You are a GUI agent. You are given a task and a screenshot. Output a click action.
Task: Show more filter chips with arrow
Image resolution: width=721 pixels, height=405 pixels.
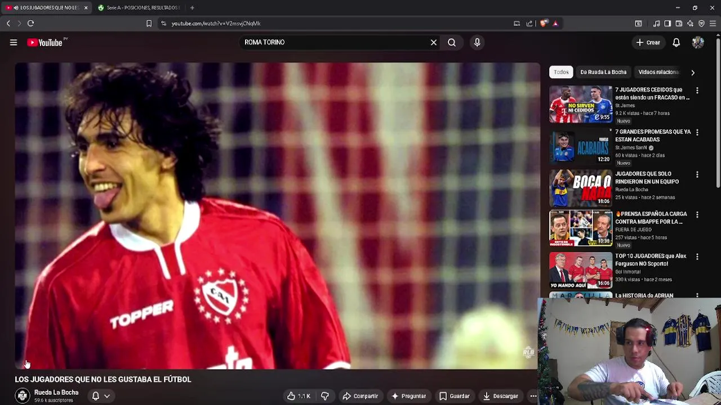693,72
